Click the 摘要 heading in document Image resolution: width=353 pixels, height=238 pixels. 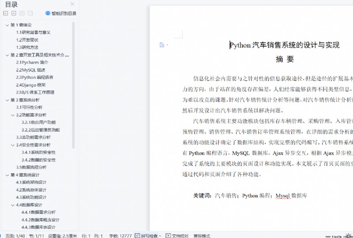tap(285, 59)
